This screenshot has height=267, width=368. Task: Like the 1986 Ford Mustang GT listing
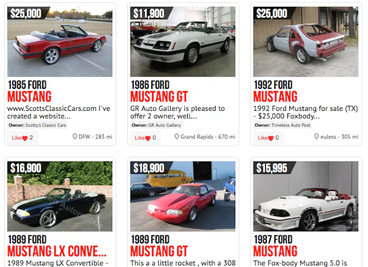tap(145, 138)
